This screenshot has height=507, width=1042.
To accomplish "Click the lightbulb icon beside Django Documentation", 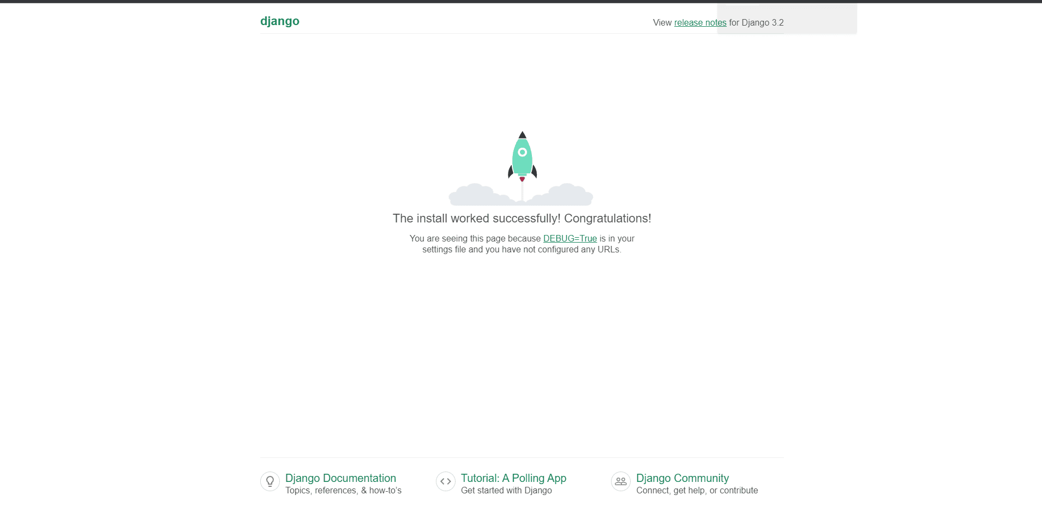I will 270,481.
